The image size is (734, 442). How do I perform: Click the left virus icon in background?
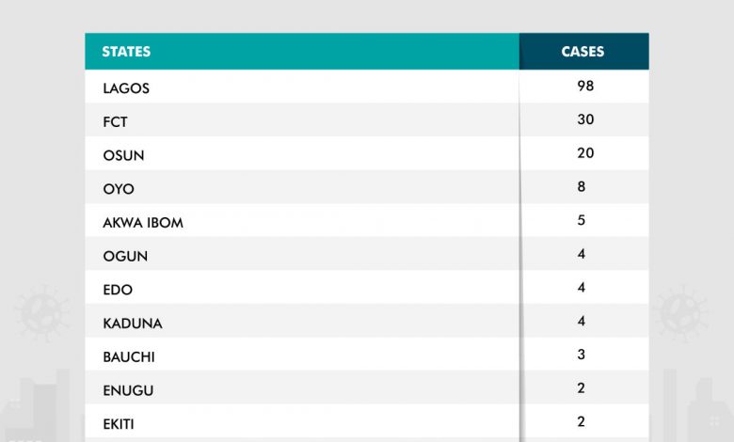(40, 315)
